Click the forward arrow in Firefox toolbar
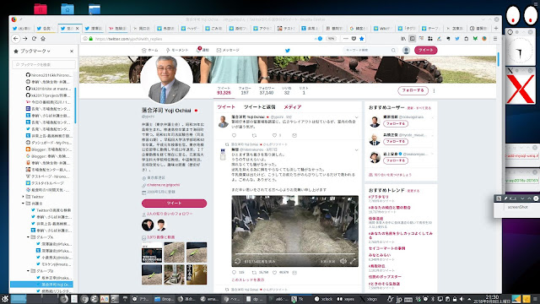540x304 pixels. tap(25, 39)
